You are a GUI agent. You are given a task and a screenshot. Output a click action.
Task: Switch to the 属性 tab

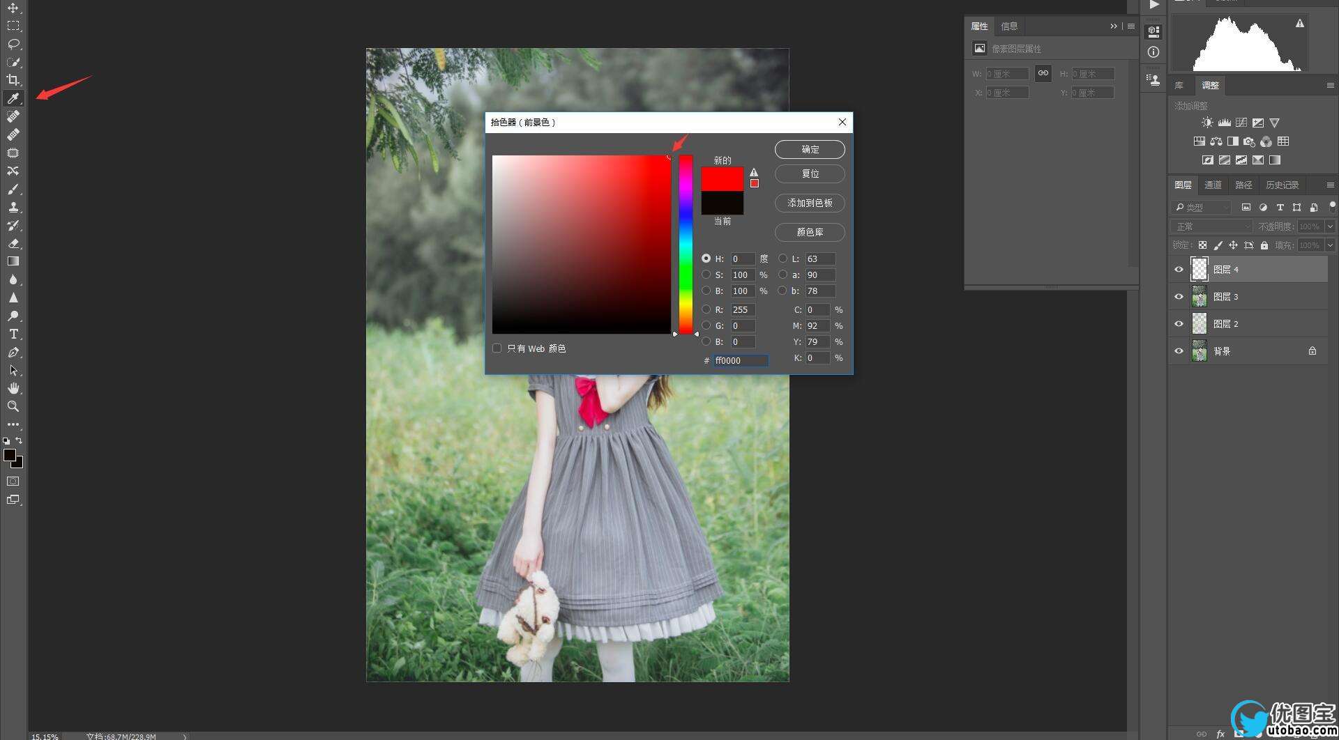(979, 26)
